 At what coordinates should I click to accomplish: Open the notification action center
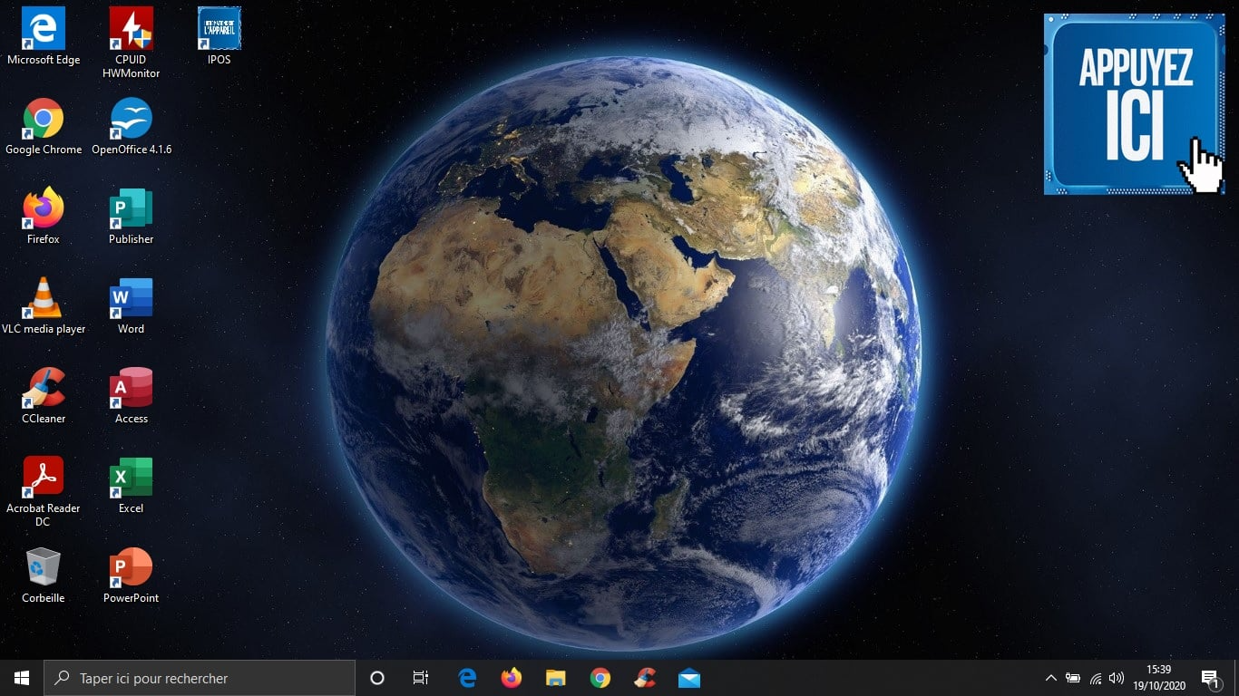point(1210,678)
